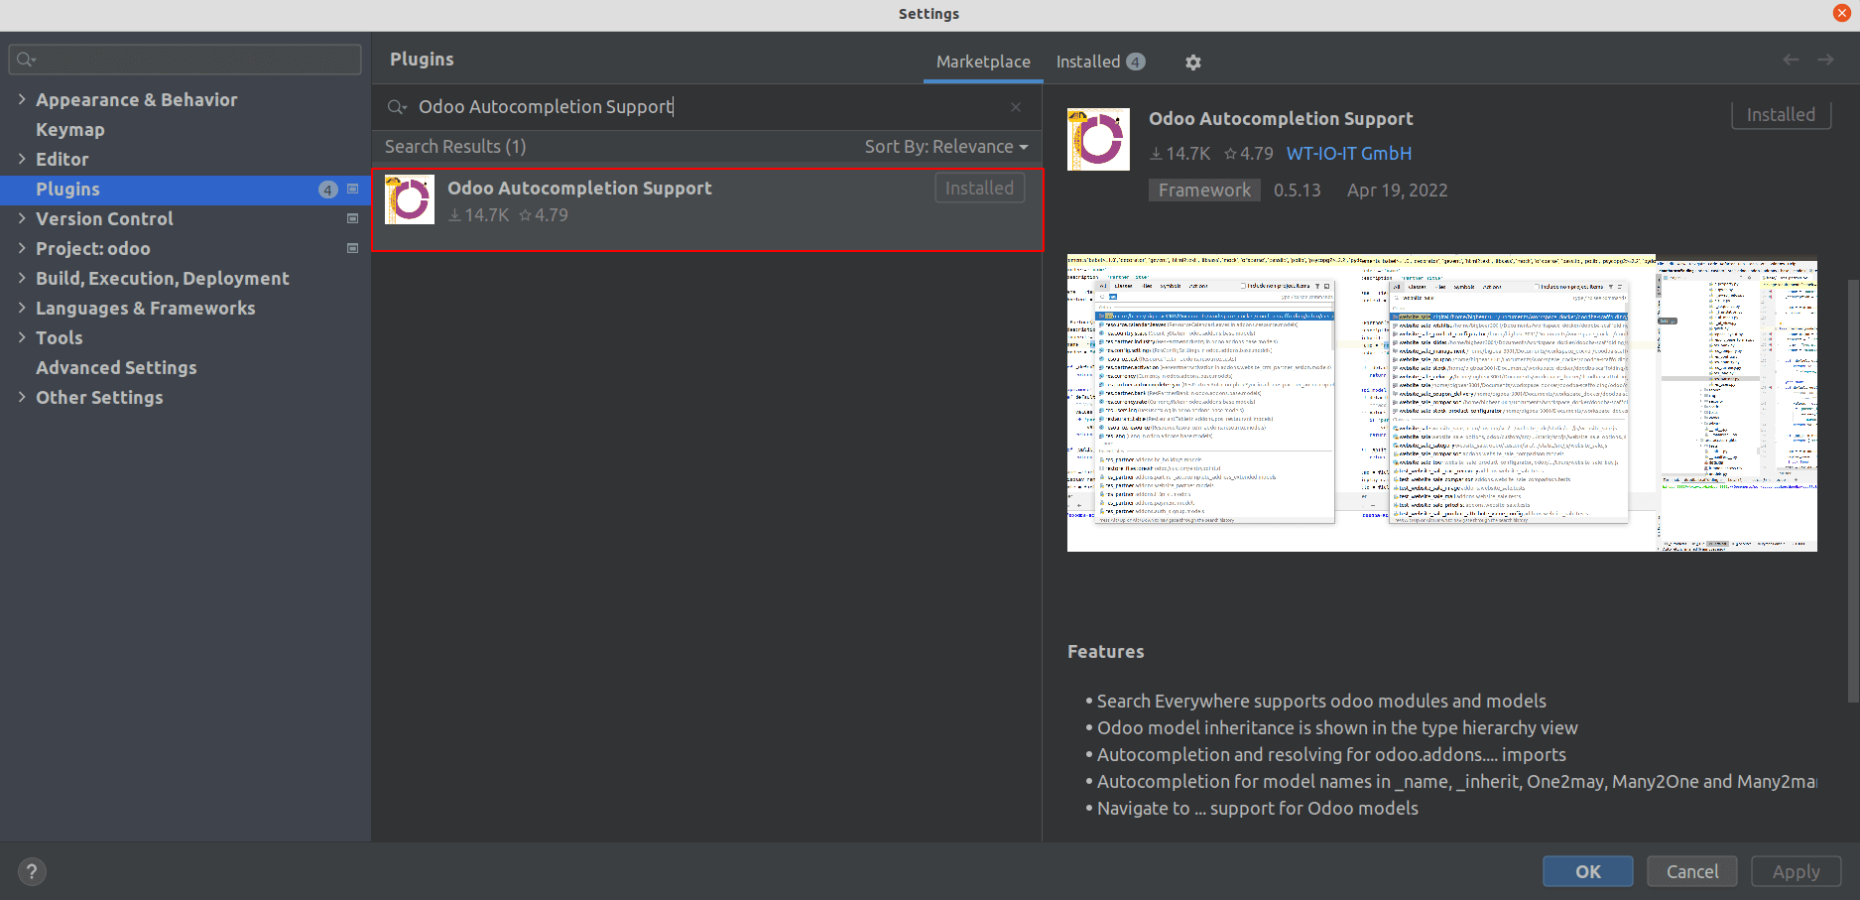Image resolution: width=1860 pixels, height=900 pixels.
Task: Switch to the Installed tab
Action: click(1100, 62)
